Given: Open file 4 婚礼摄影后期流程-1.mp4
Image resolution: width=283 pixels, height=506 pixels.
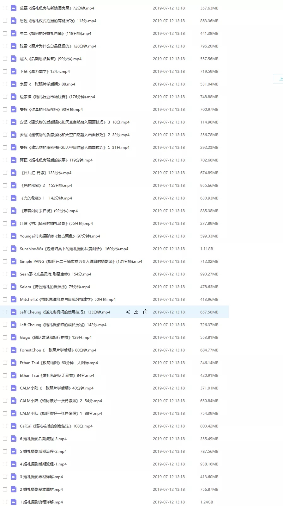Looking at the screenshot, I should (x=43, y=464).
